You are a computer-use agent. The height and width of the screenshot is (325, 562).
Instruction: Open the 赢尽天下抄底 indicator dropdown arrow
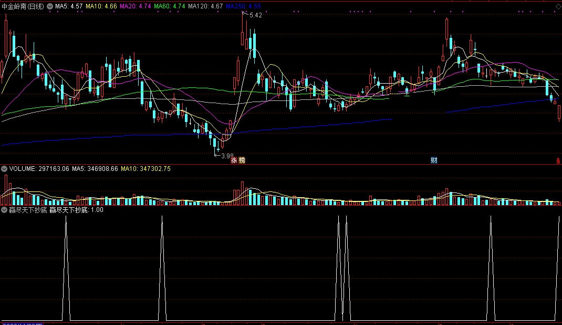click(4, 210)
